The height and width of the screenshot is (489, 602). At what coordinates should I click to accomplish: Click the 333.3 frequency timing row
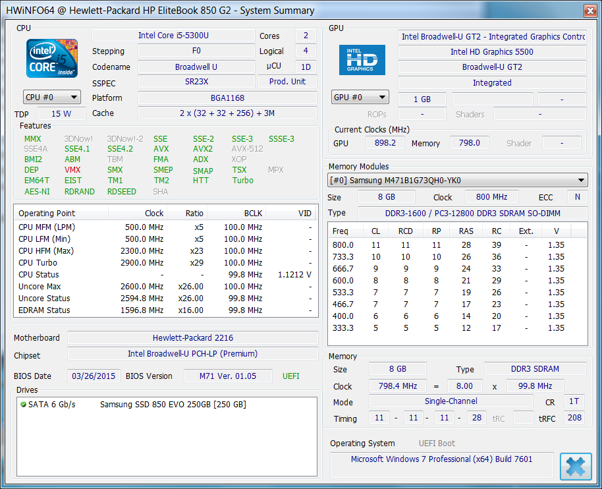point(457,328)
